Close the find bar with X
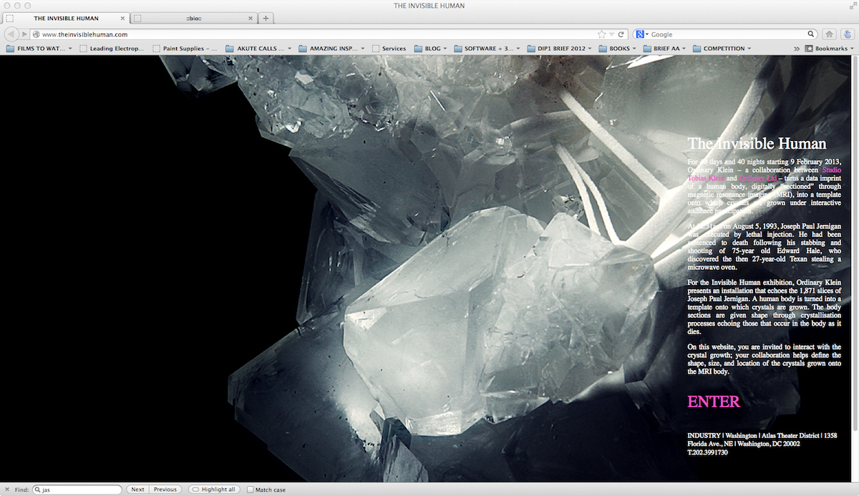The image size is (859, 496). click(7, 490)
